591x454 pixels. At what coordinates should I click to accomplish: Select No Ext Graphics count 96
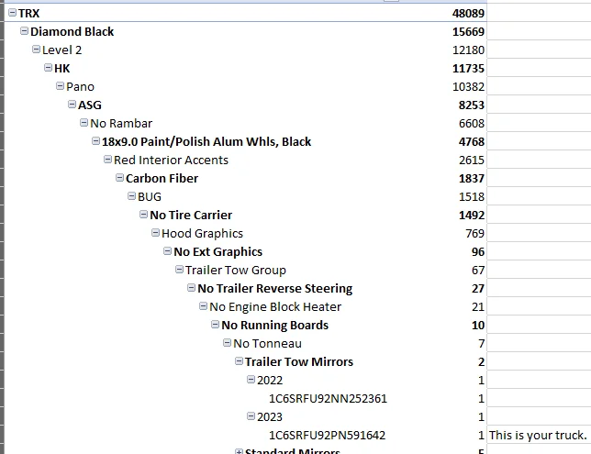[478, 251]
